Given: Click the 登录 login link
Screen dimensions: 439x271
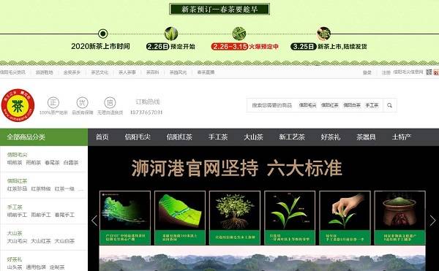Looking at the screenshot, I should pos(367,72).
